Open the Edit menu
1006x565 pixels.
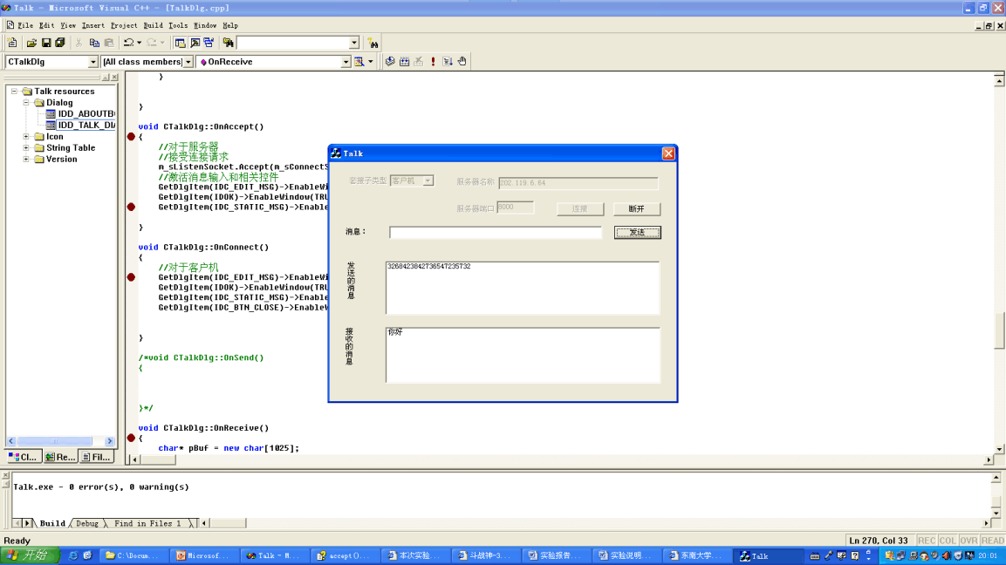(x=47, y=25)
